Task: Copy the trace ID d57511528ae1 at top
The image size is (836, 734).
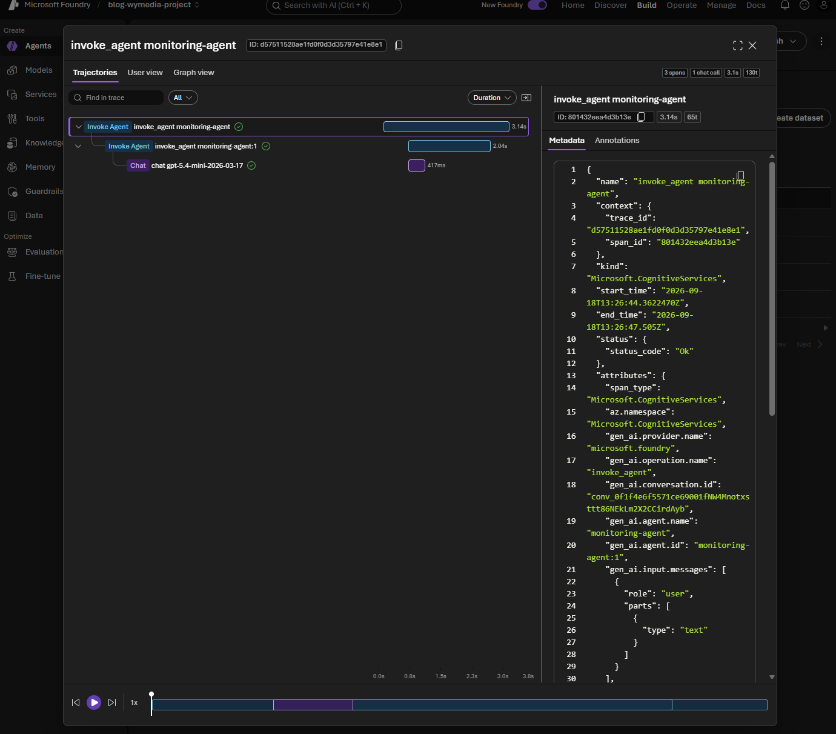Action: (399, 45)
